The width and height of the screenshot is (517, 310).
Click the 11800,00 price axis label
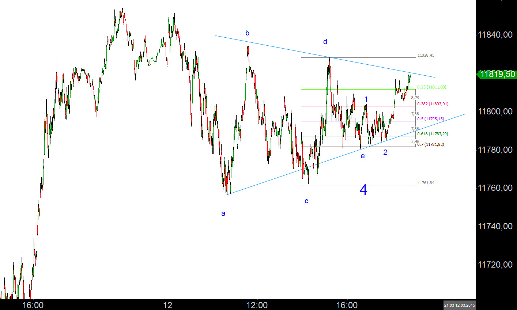coord(495,111)
